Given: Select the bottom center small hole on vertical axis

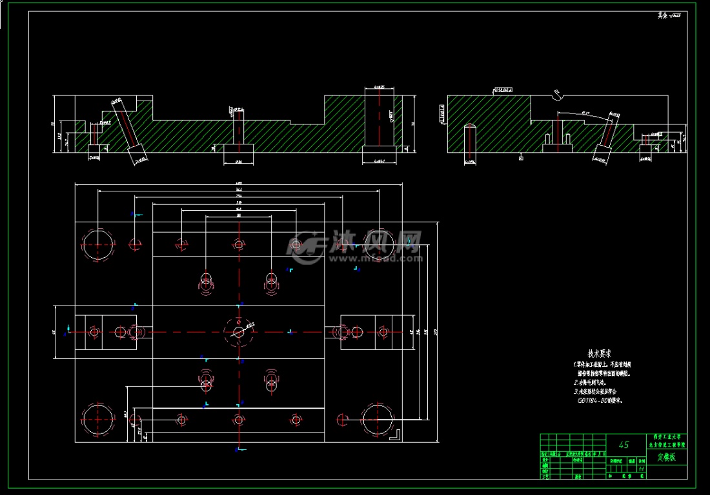Looking at the screenshot, I should tap(239, 420).
